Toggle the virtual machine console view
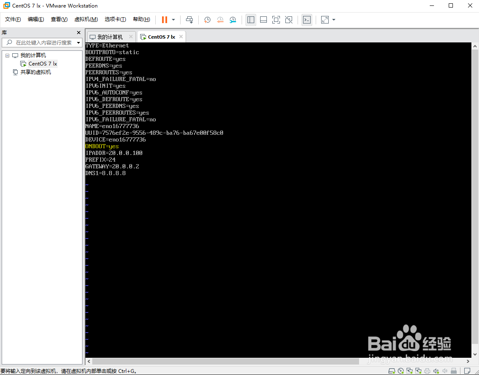This screenshot has height=375, width=479. tap(307, 20)
